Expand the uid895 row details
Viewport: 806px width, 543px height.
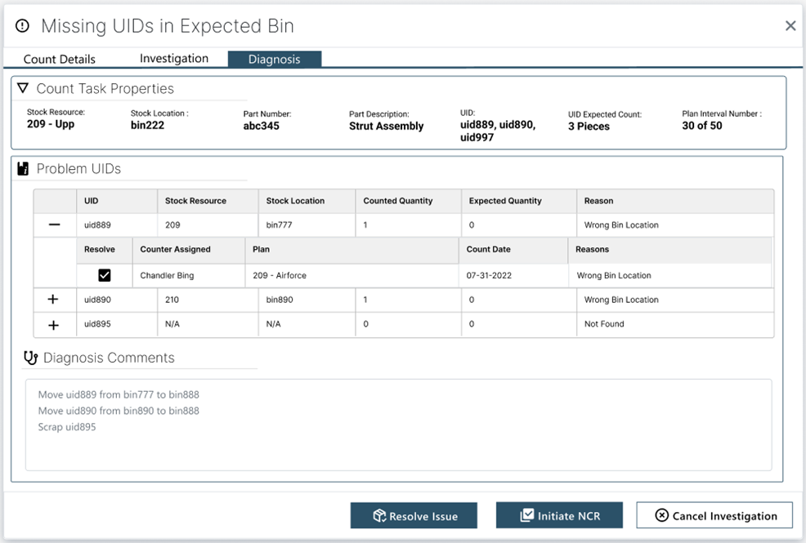(x=54, y=325)
